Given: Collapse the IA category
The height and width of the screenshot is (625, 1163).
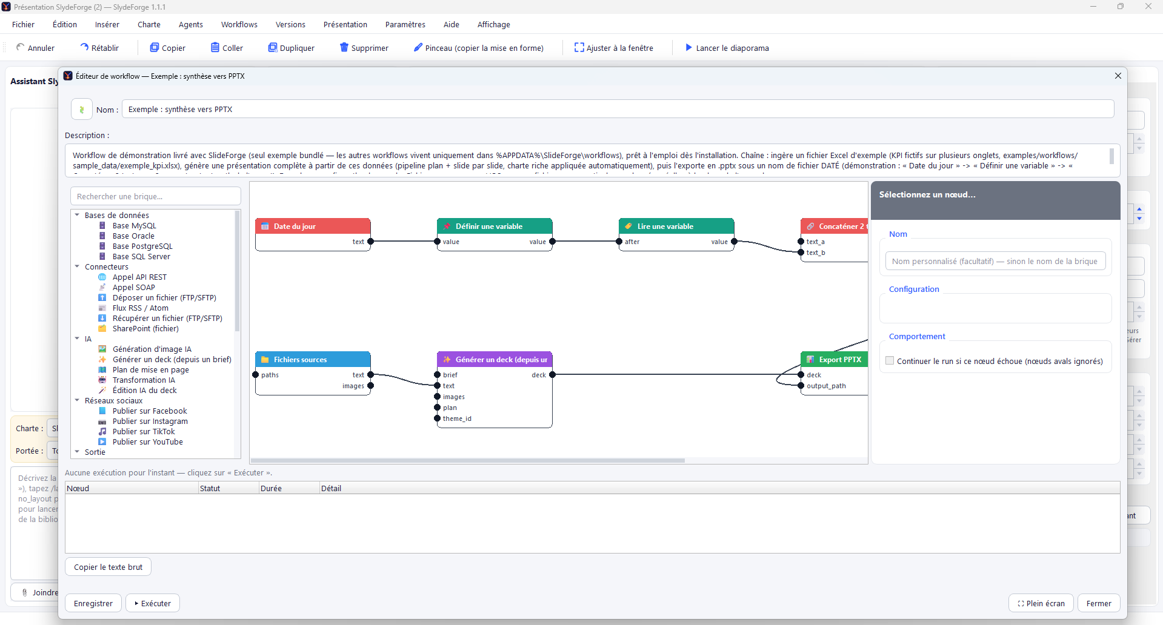Looking at the screenshot, I should [77, 339].
